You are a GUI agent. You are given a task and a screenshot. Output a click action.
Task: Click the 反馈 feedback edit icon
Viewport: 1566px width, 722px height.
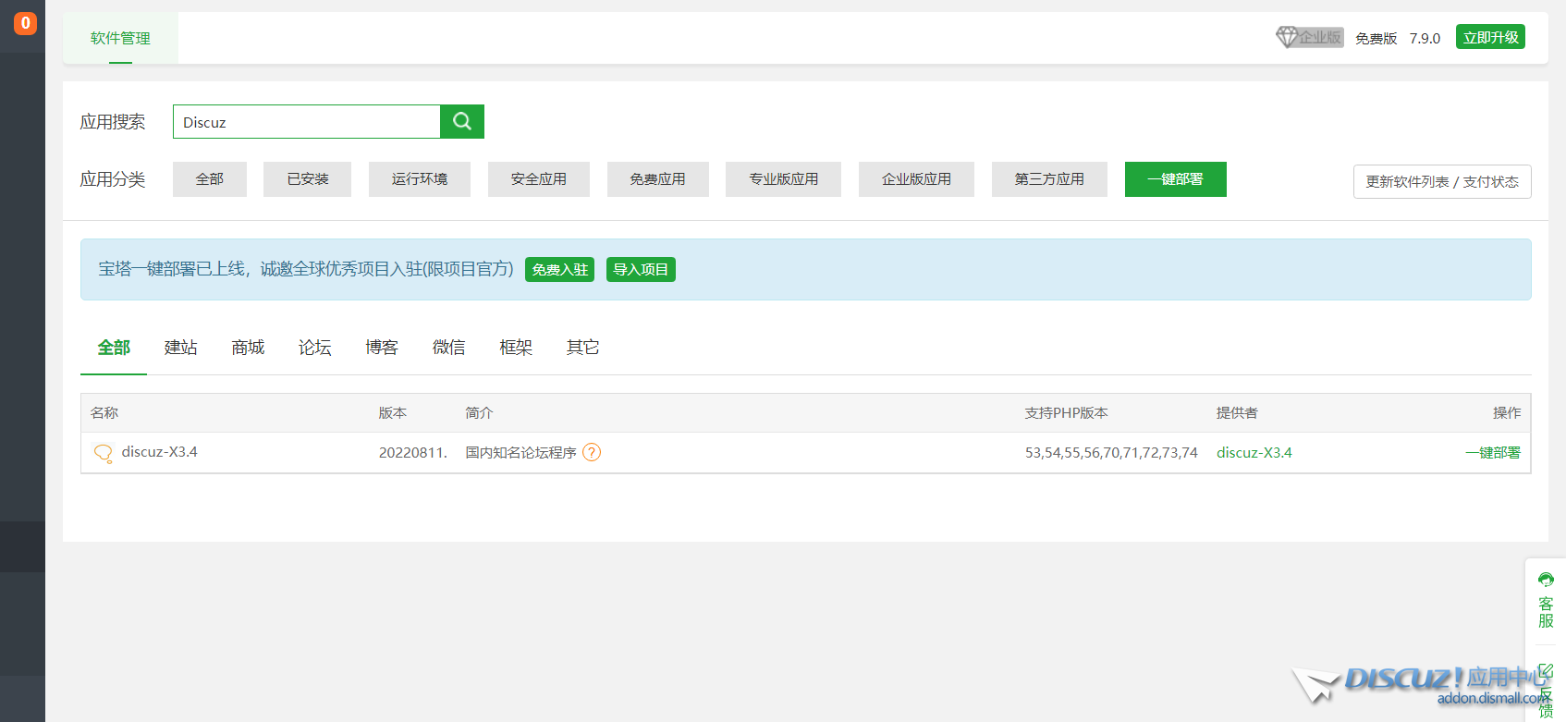[1546, 671]
